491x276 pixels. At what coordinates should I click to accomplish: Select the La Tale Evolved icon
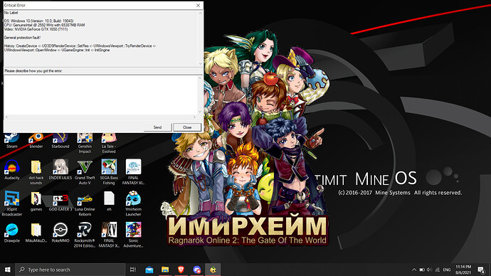[109, 143]
